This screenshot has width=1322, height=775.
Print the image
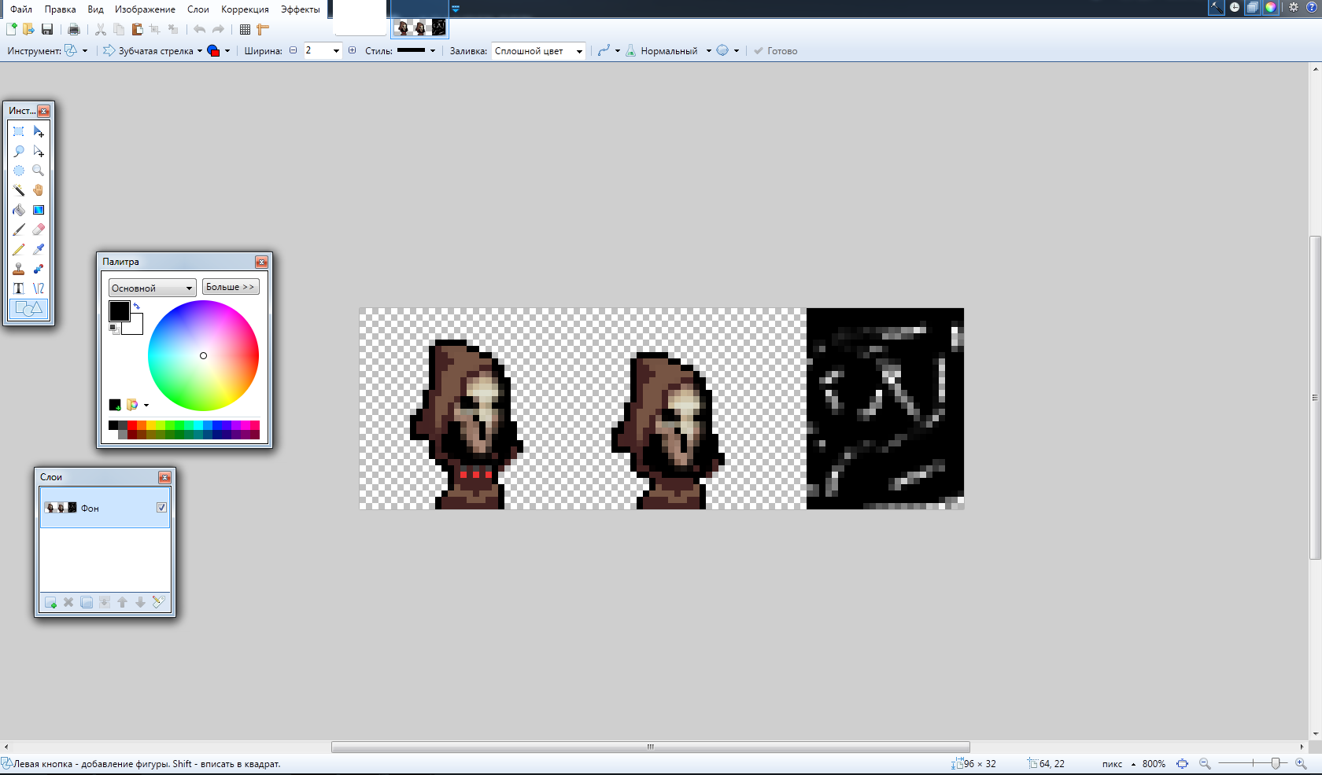74,29
